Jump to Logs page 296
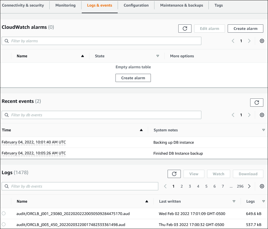The width and height of the screenshot is (268, 229). [240, 186]
